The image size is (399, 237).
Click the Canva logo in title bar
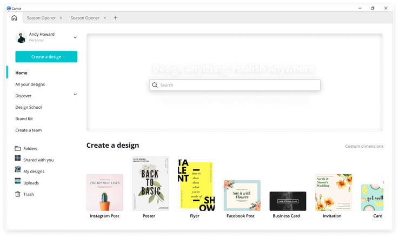click(x=9, y=8)
